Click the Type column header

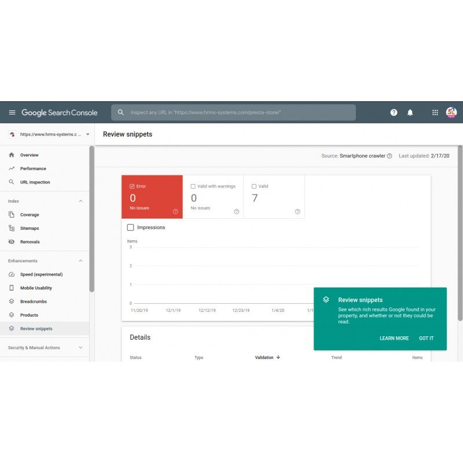[199, 358]
